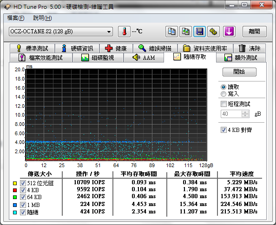Click the random access scatter graph area
Viewport: 276px width, 225px height.
pyautogui.click(x=116, y=115)
